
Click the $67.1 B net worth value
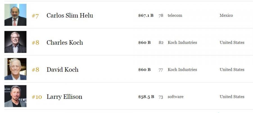point(146,15)
